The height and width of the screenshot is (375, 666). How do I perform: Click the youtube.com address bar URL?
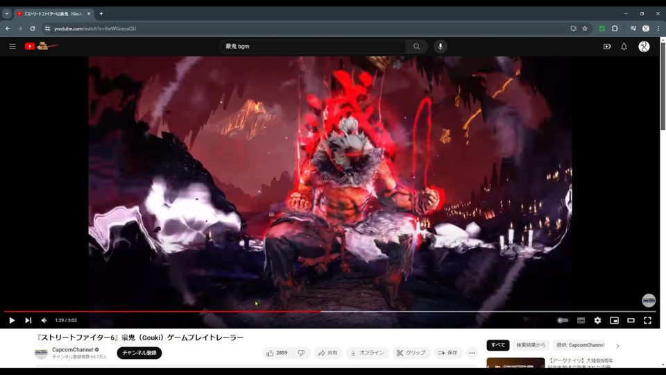[95, 28]
